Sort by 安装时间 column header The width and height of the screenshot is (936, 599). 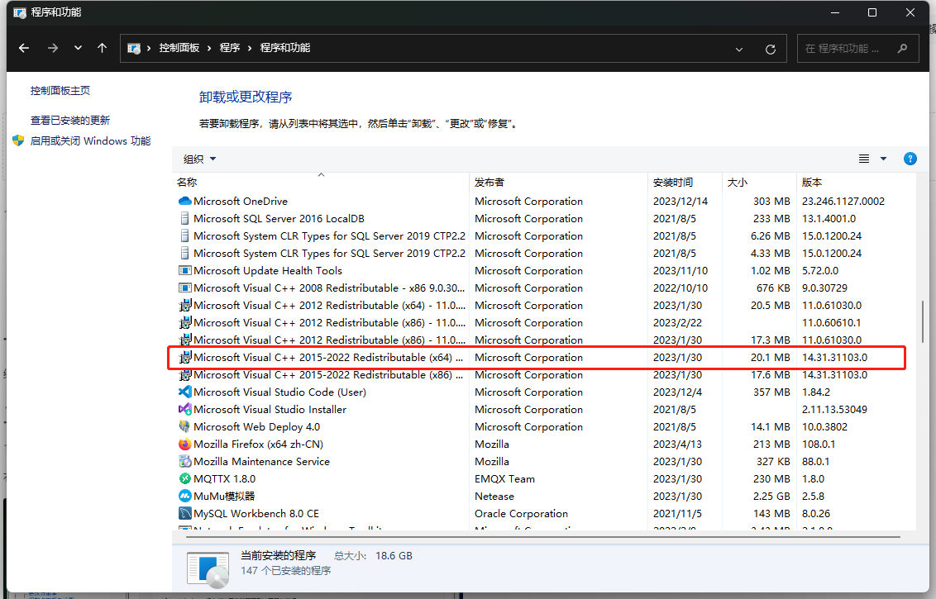coord(684,182)
